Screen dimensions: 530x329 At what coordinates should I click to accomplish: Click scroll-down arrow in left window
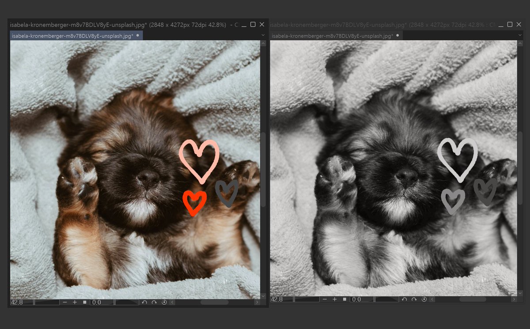pos(263,295)
